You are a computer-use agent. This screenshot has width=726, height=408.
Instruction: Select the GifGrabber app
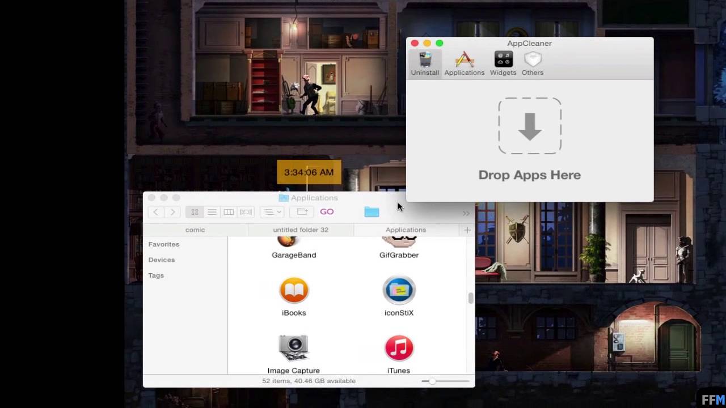point(399,248)
